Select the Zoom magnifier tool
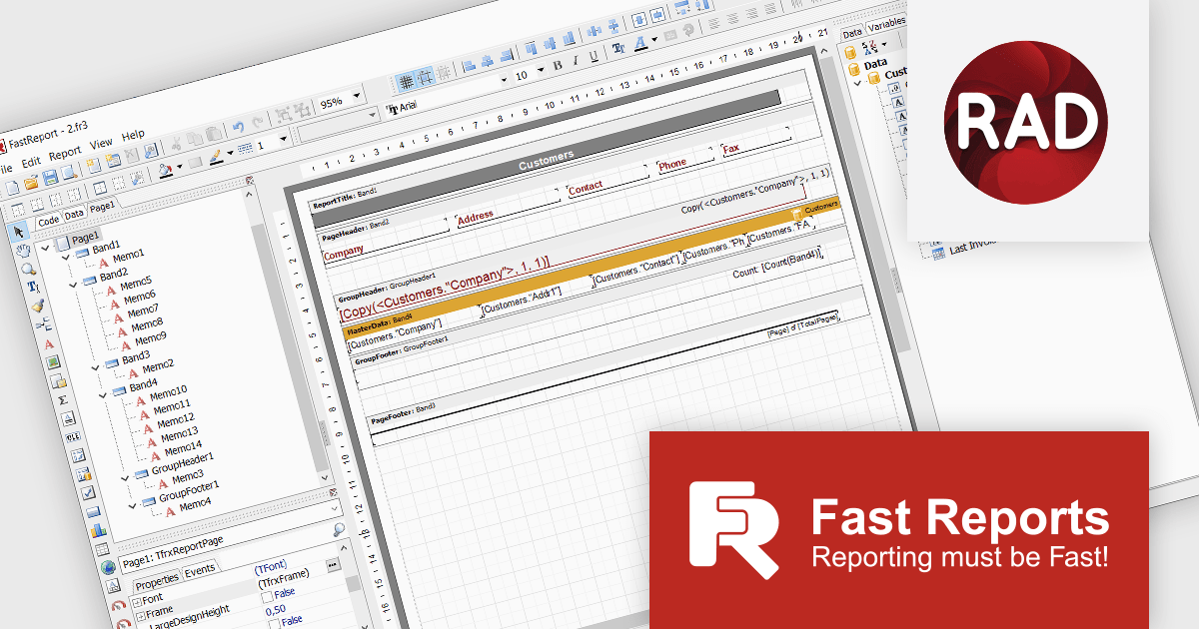The width and height of the screenshot is (1199, 629). pos(25,268)
